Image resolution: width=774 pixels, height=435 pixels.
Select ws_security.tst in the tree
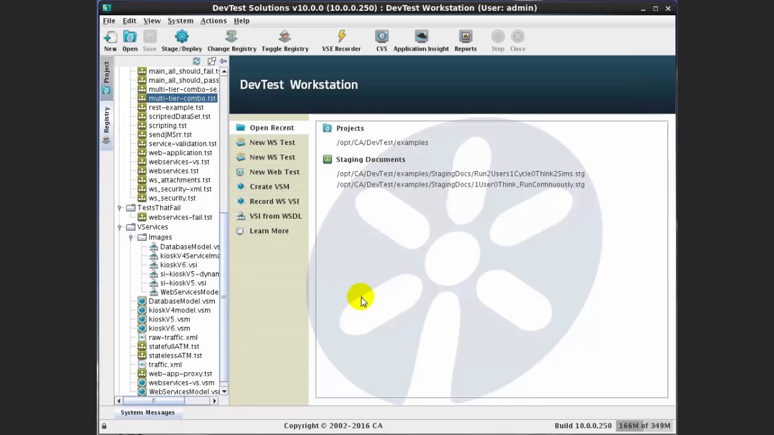pos(172,198)
